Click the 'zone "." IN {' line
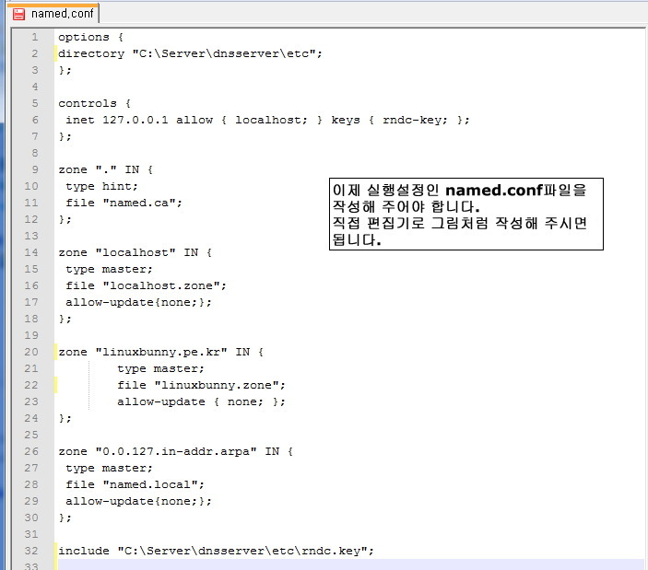Viewport: 648px width, 570px height. [x=105, y=169]
